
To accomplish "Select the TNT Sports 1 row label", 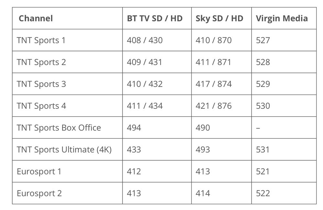I will click(x=41, y=40).
